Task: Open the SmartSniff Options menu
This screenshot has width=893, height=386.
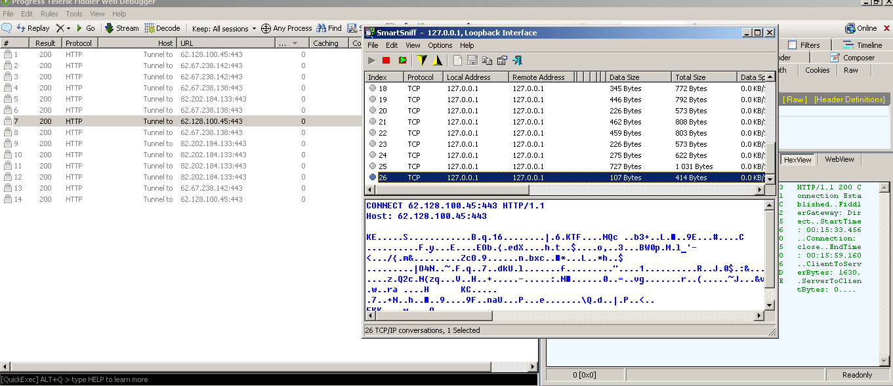Action: coord(440,45)
